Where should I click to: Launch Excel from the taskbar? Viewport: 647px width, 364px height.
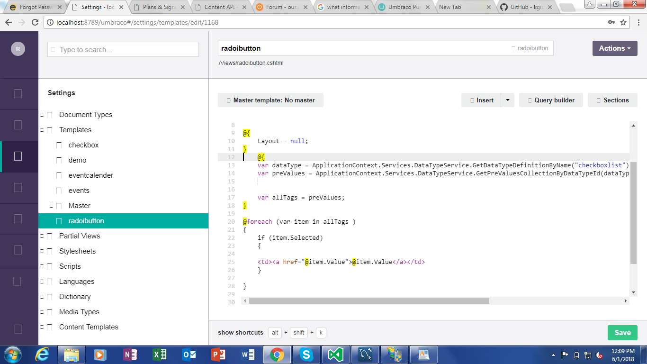coord(160,355)
